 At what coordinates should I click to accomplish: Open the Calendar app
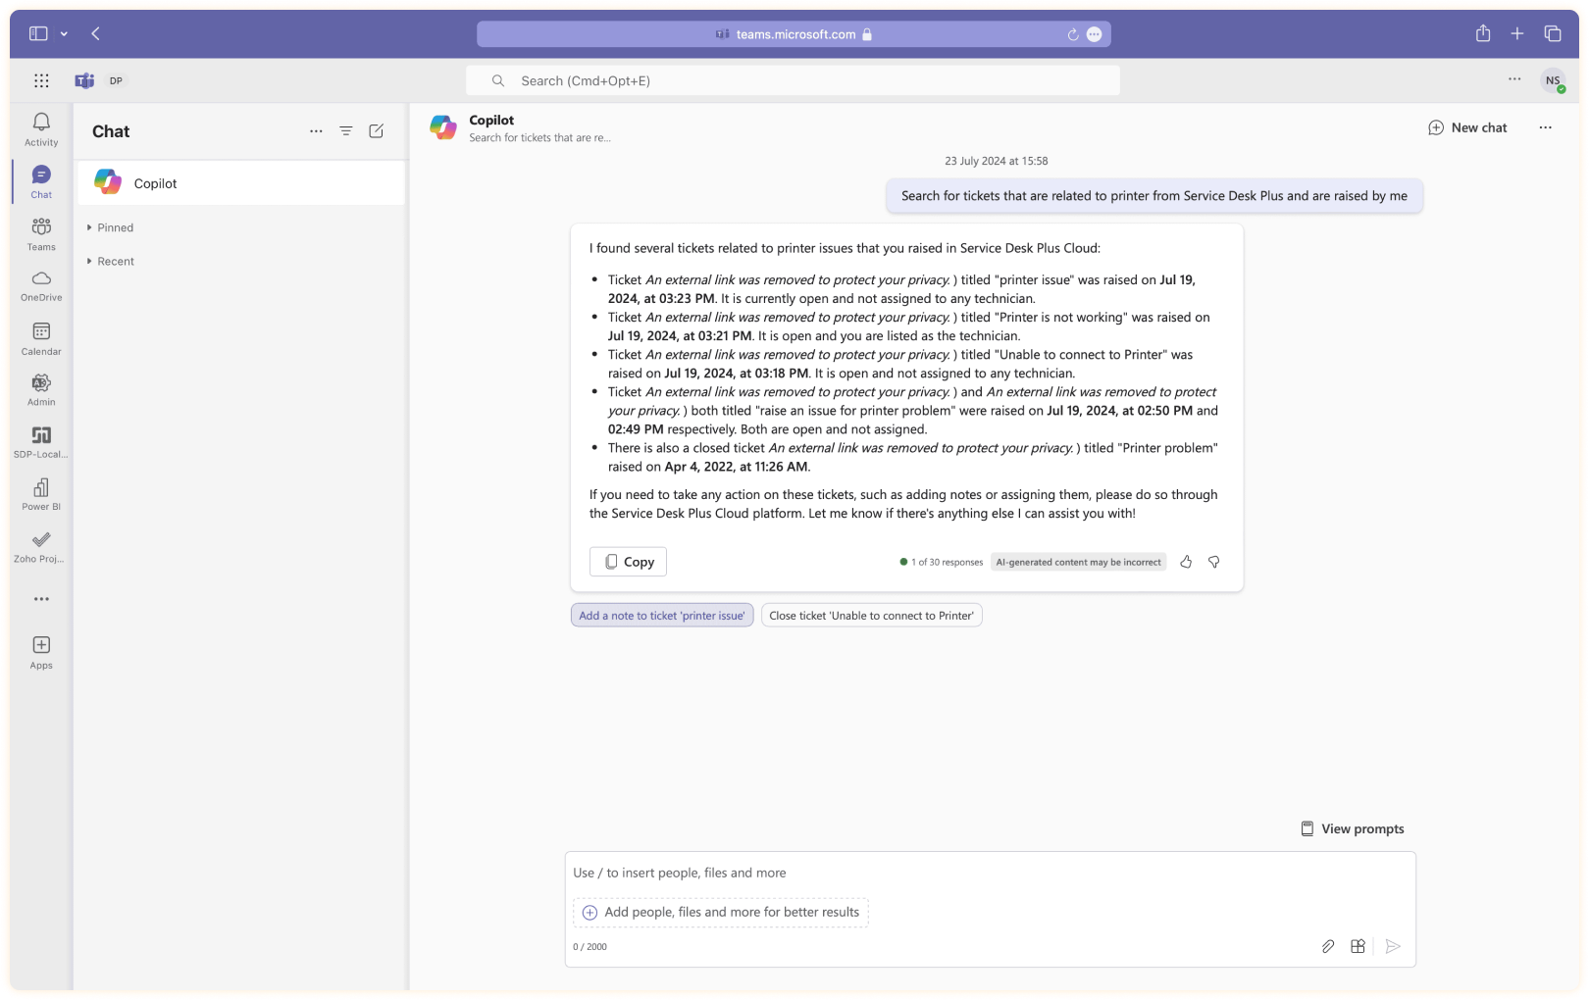click(41, 338)
